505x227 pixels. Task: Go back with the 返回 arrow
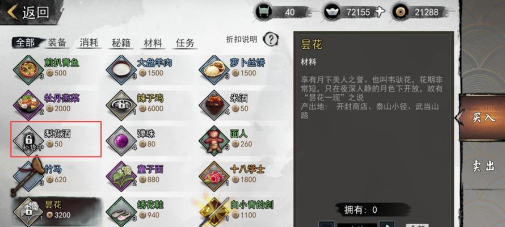(28, 12)
